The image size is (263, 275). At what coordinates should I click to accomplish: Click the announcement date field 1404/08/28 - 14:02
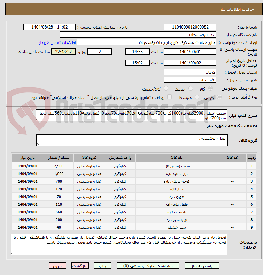(x=49, y=27)
